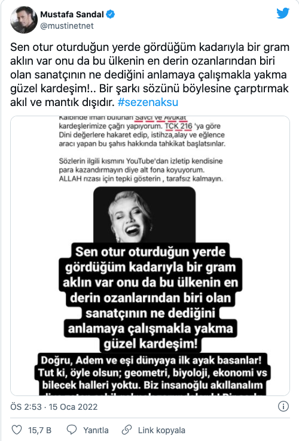This screenshot has height=441, width=299.
Task: Click the Twitter bird logo
Action: (x=283, y=13)
